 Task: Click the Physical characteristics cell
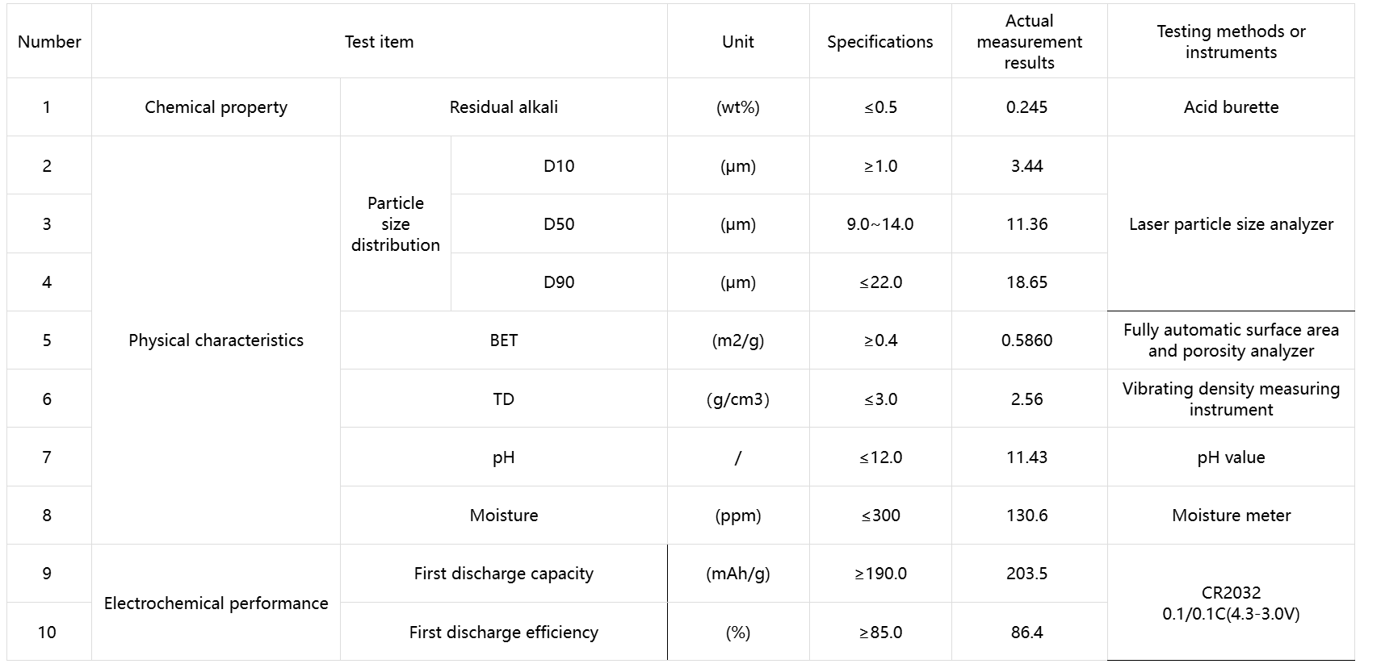[216, 340]
